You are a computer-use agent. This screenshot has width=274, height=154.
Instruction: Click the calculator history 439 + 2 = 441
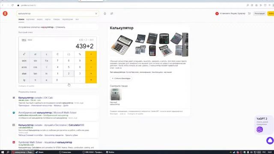click(86, 40)
